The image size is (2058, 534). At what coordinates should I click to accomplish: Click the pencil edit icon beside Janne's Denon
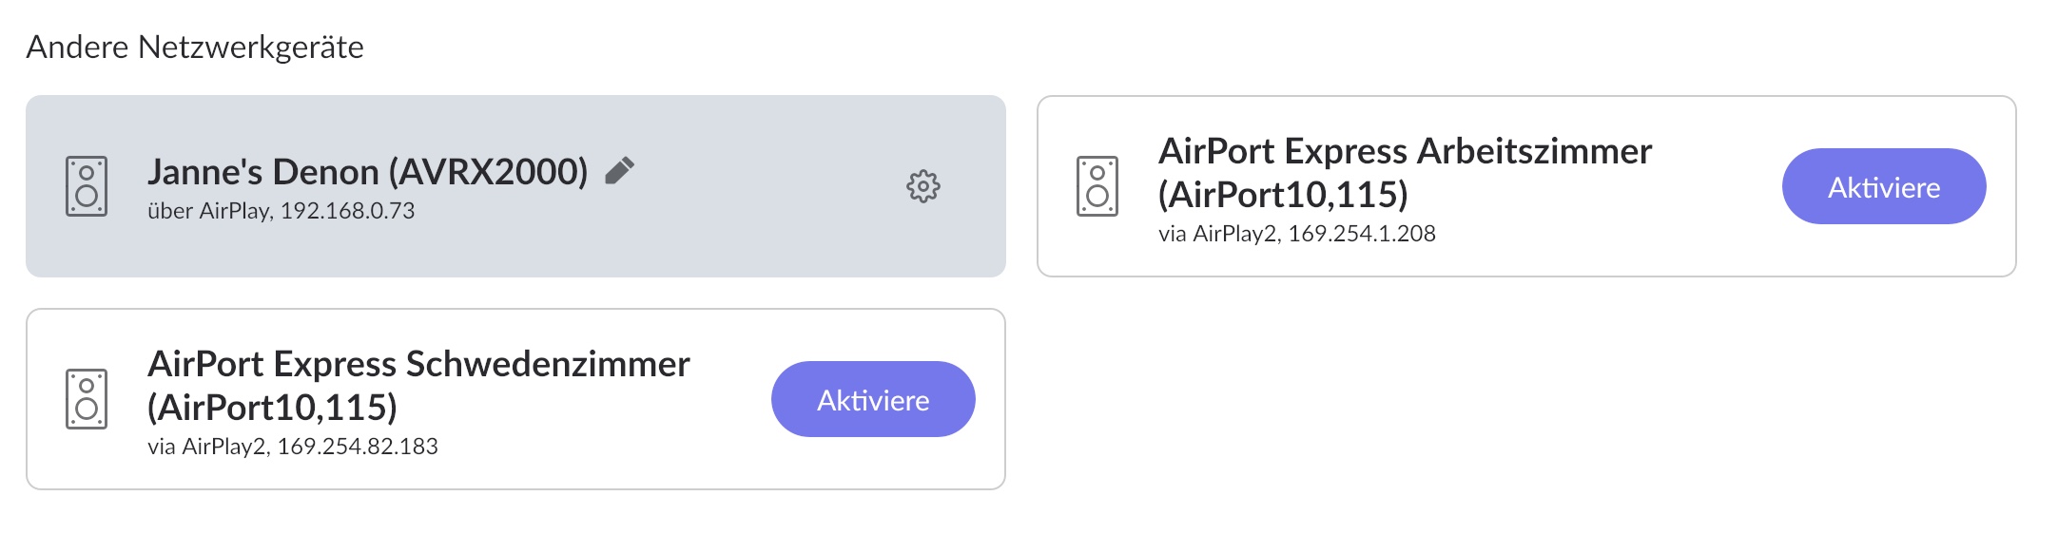click(620, 171)
